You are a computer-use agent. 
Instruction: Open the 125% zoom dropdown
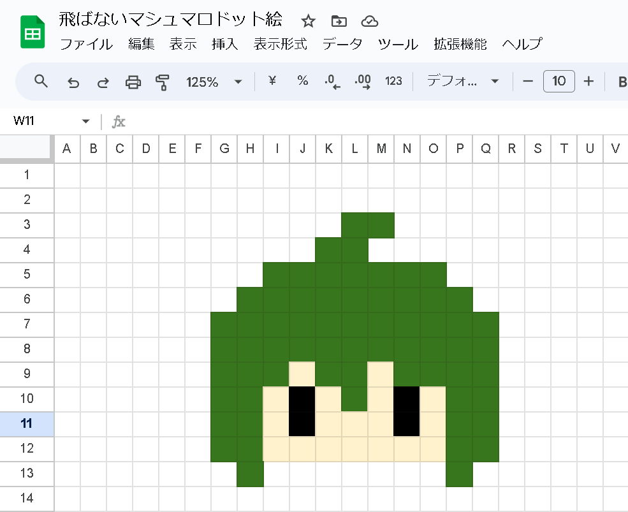[214, 82]
